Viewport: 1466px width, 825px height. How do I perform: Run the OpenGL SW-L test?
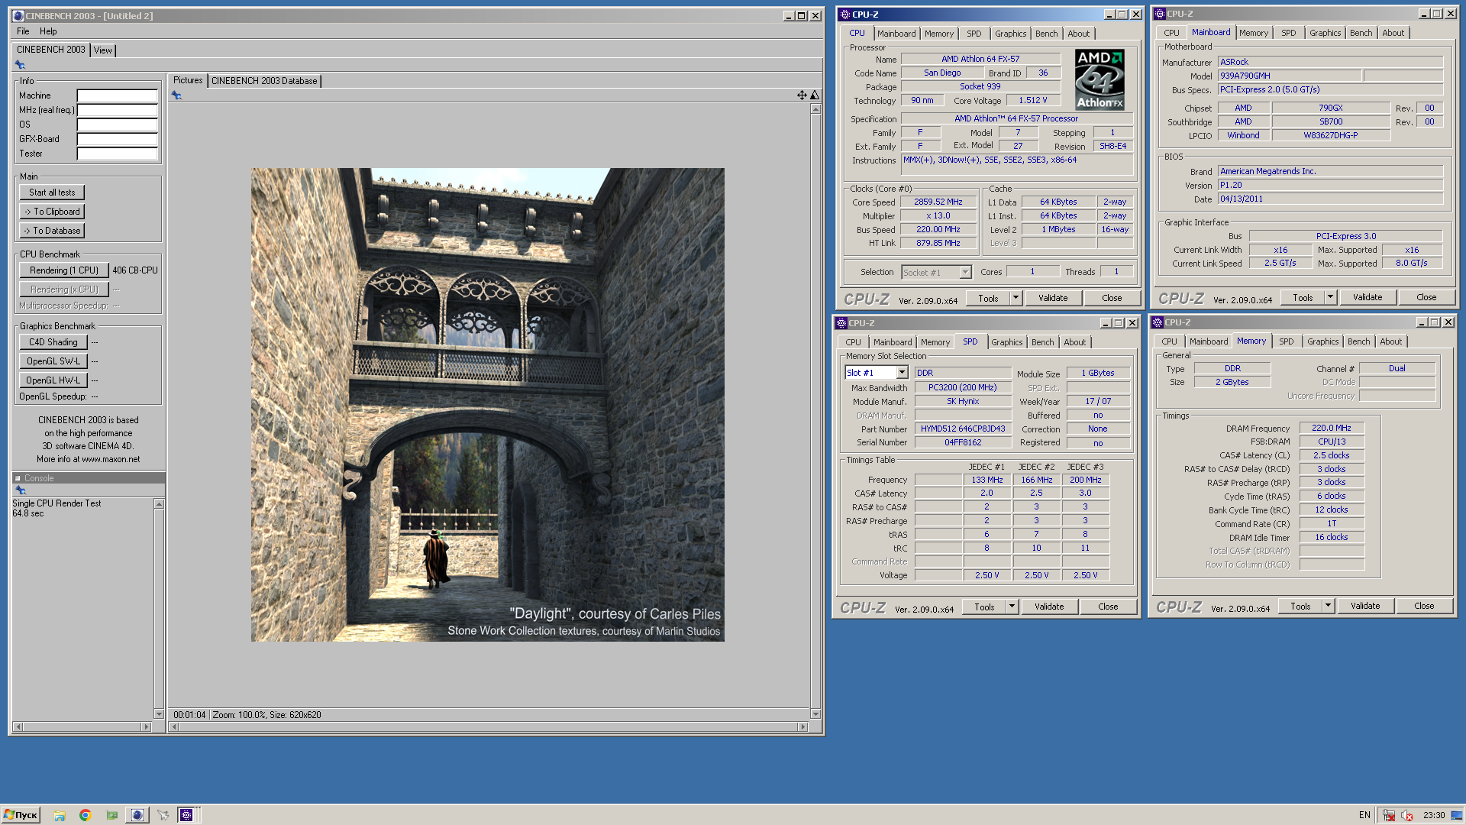tap(53, 361)
